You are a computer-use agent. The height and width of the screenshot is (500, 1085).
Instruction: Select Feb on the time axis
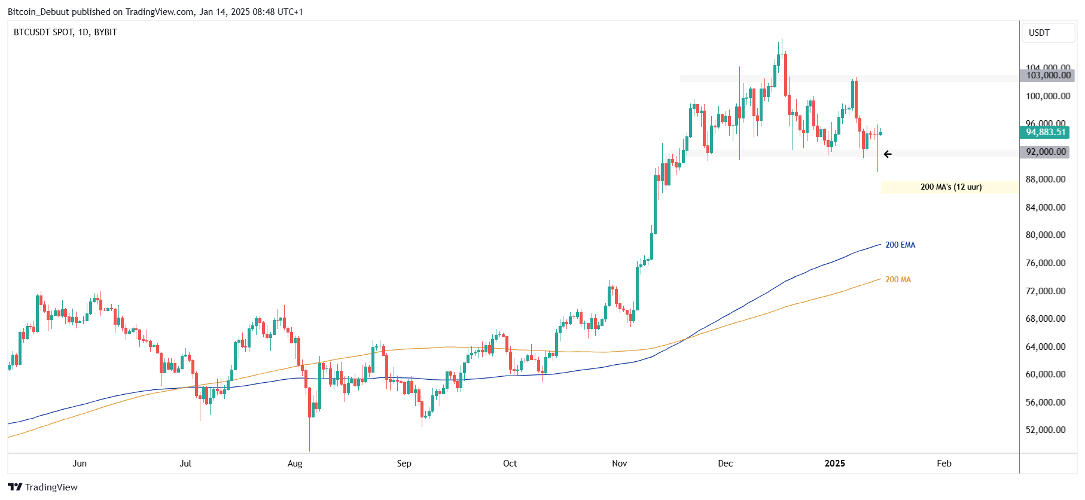(944, 464)
